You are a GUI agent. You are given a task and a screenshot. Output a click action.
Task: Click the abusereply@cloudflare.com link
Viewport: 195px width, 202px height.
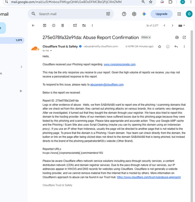(x=107, y=84)
